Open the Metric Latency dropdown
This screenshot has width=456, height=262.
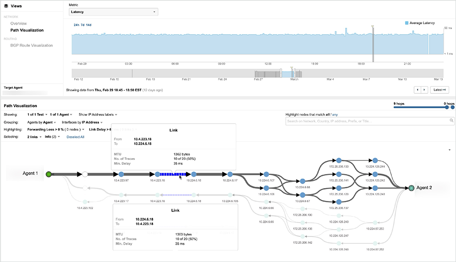113,11
